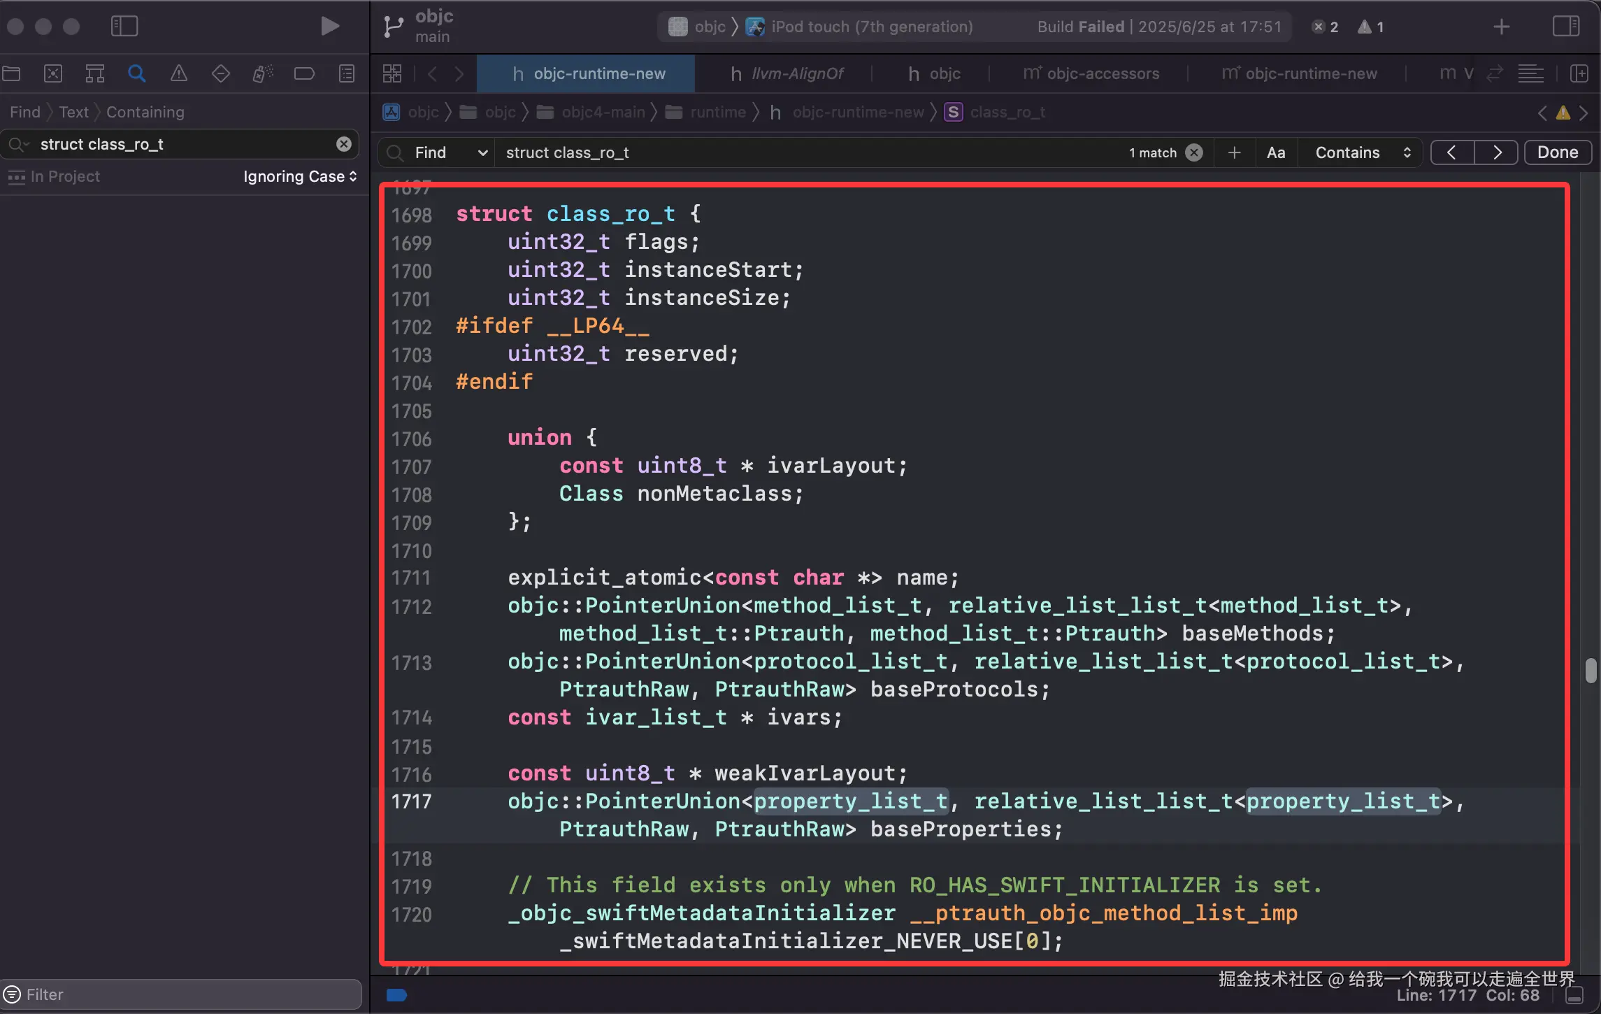Toggle the inspector panel on right
Image resolution: width=1601 pixels, height=1014 pixels.
point(1565,27)
